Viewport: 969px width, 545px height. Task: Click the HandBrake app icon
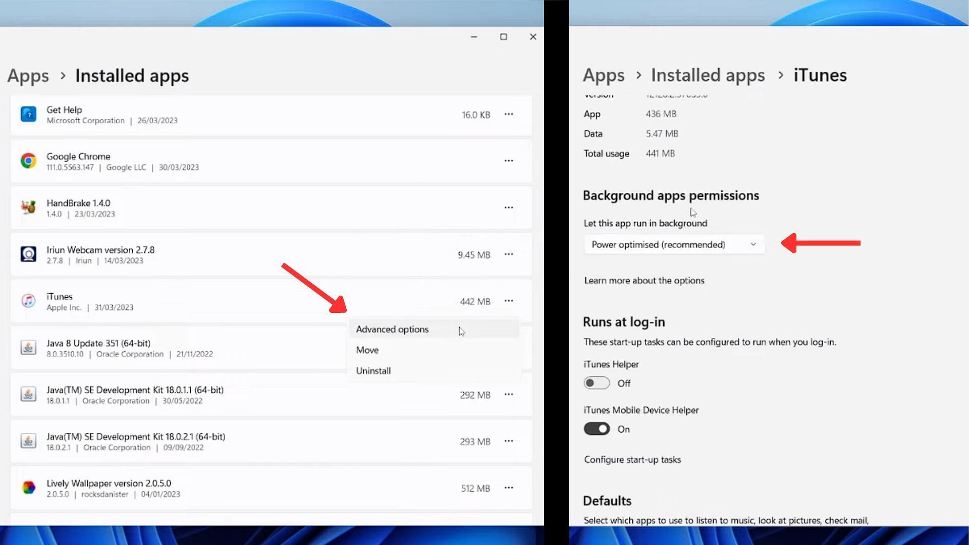(x=28, y=207)
